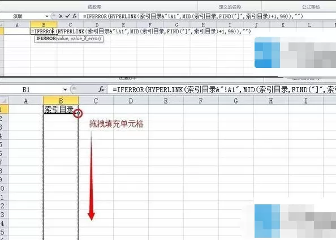Screen dimensions: 336x240
Task: Select column F header in lower sheet
Action: pos(201,101)
